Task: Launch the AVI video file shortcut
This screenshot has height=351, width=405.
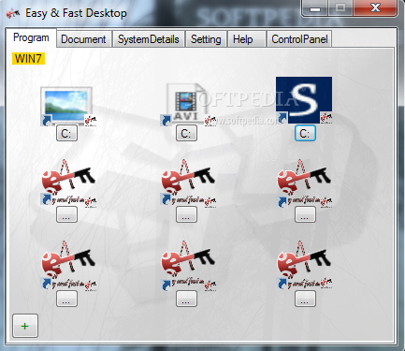Action: pos(188,105)
